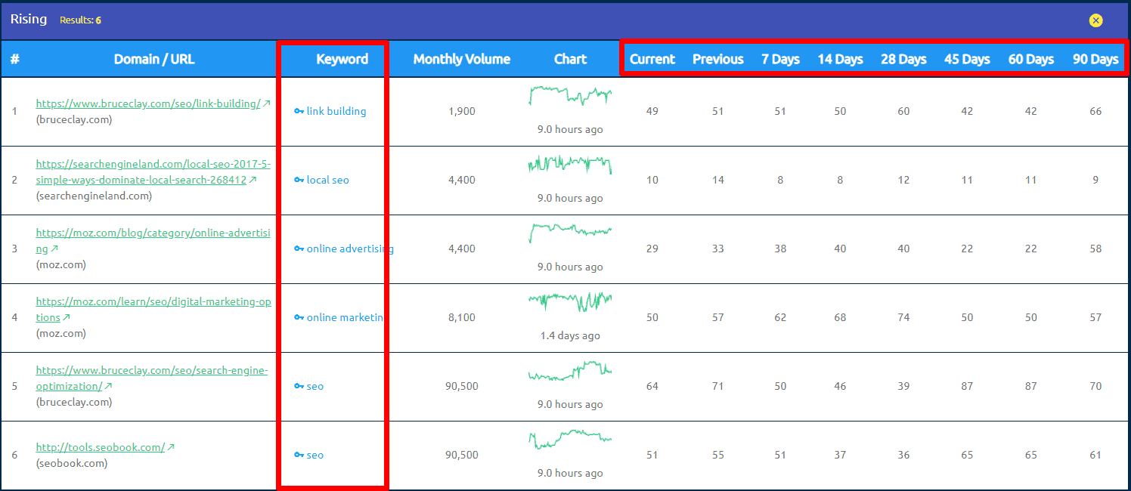Open the moz.com online-advertising category URL
The width and height of the screenshot is (1131, 491).
153,241
